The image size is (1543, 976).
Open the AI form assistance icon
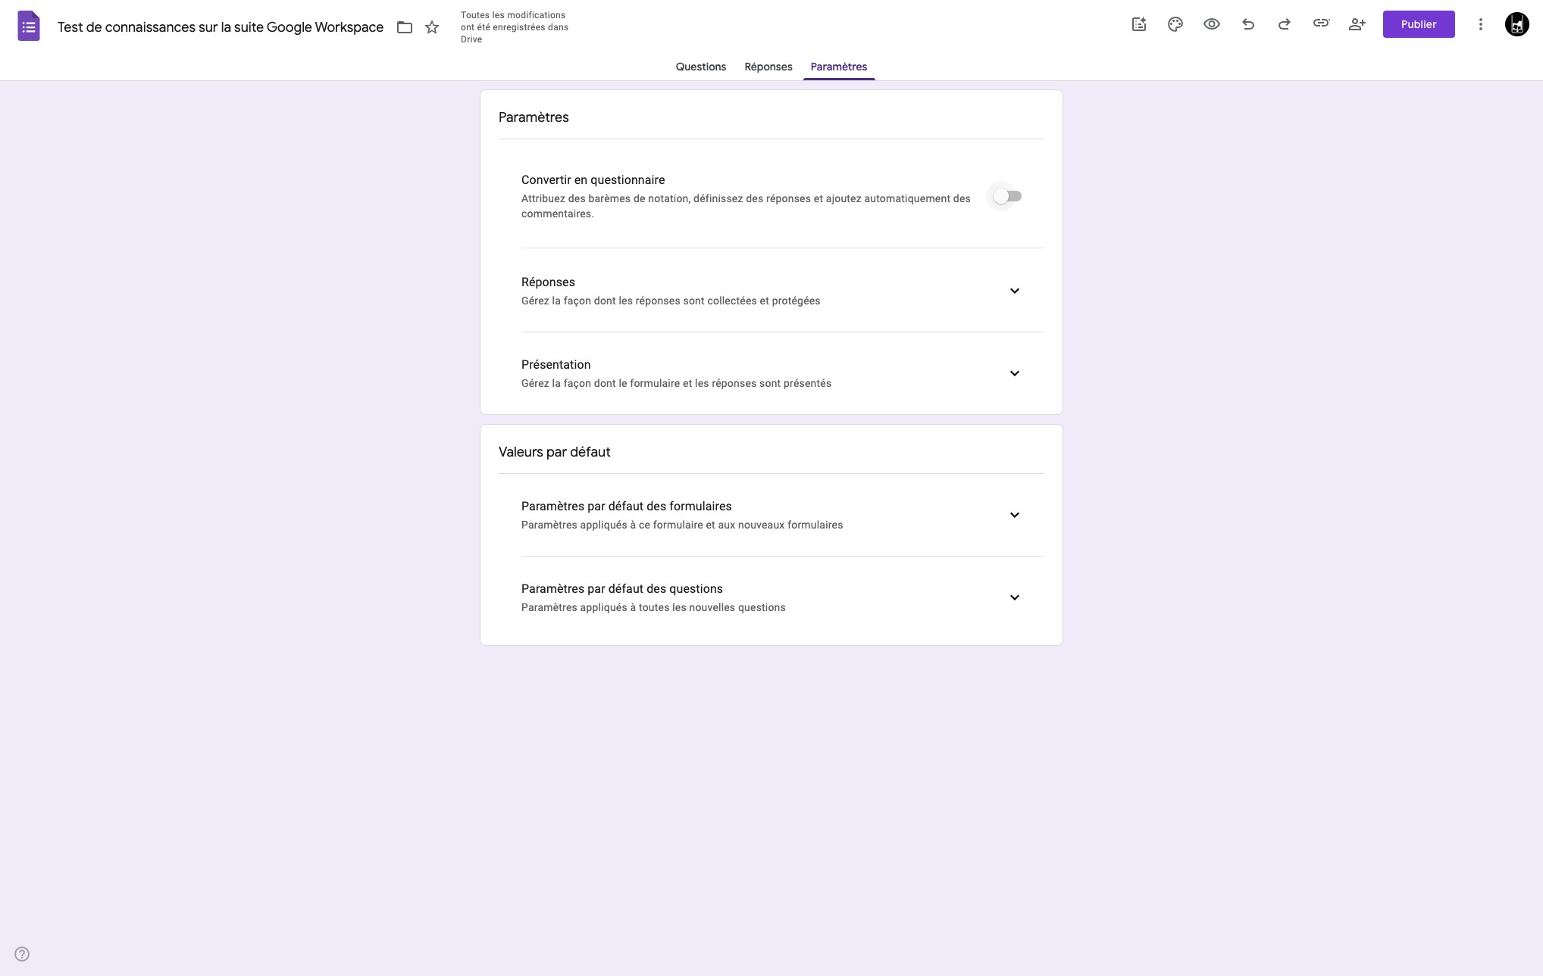(1139, 24)
